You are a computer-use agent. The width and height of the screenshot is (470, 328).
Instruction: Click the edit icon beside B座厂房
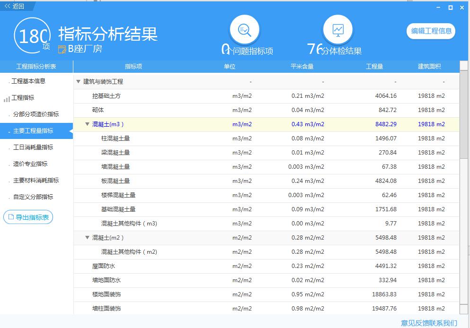click(62, 49)
